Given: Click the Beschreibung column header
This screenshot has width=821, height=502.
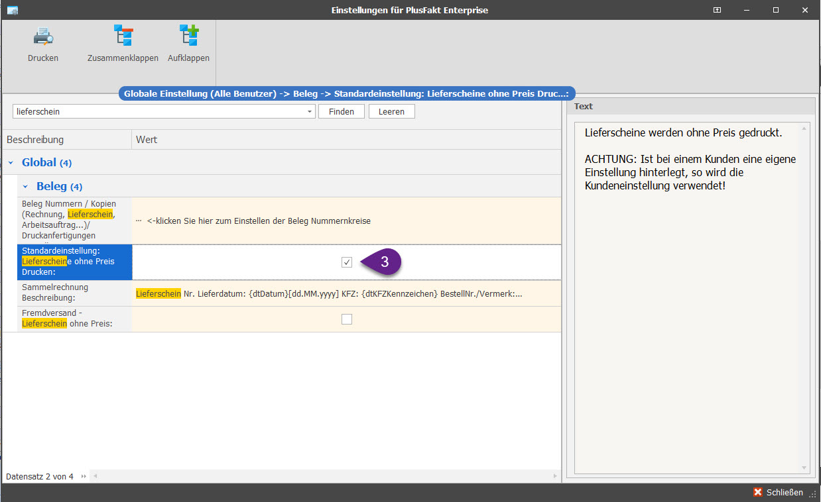Looking at the screenshot, I should [67, 140].
